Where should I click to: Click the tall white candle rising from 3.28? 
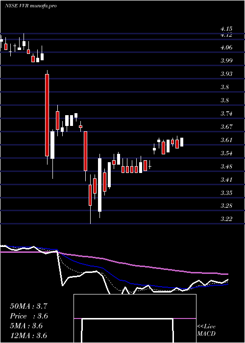click(99, 185)
